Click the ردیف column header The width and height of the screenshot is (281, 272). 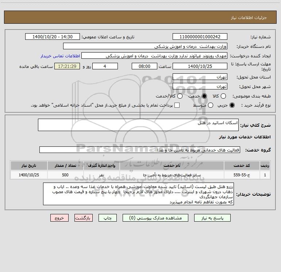click(265, 165)
